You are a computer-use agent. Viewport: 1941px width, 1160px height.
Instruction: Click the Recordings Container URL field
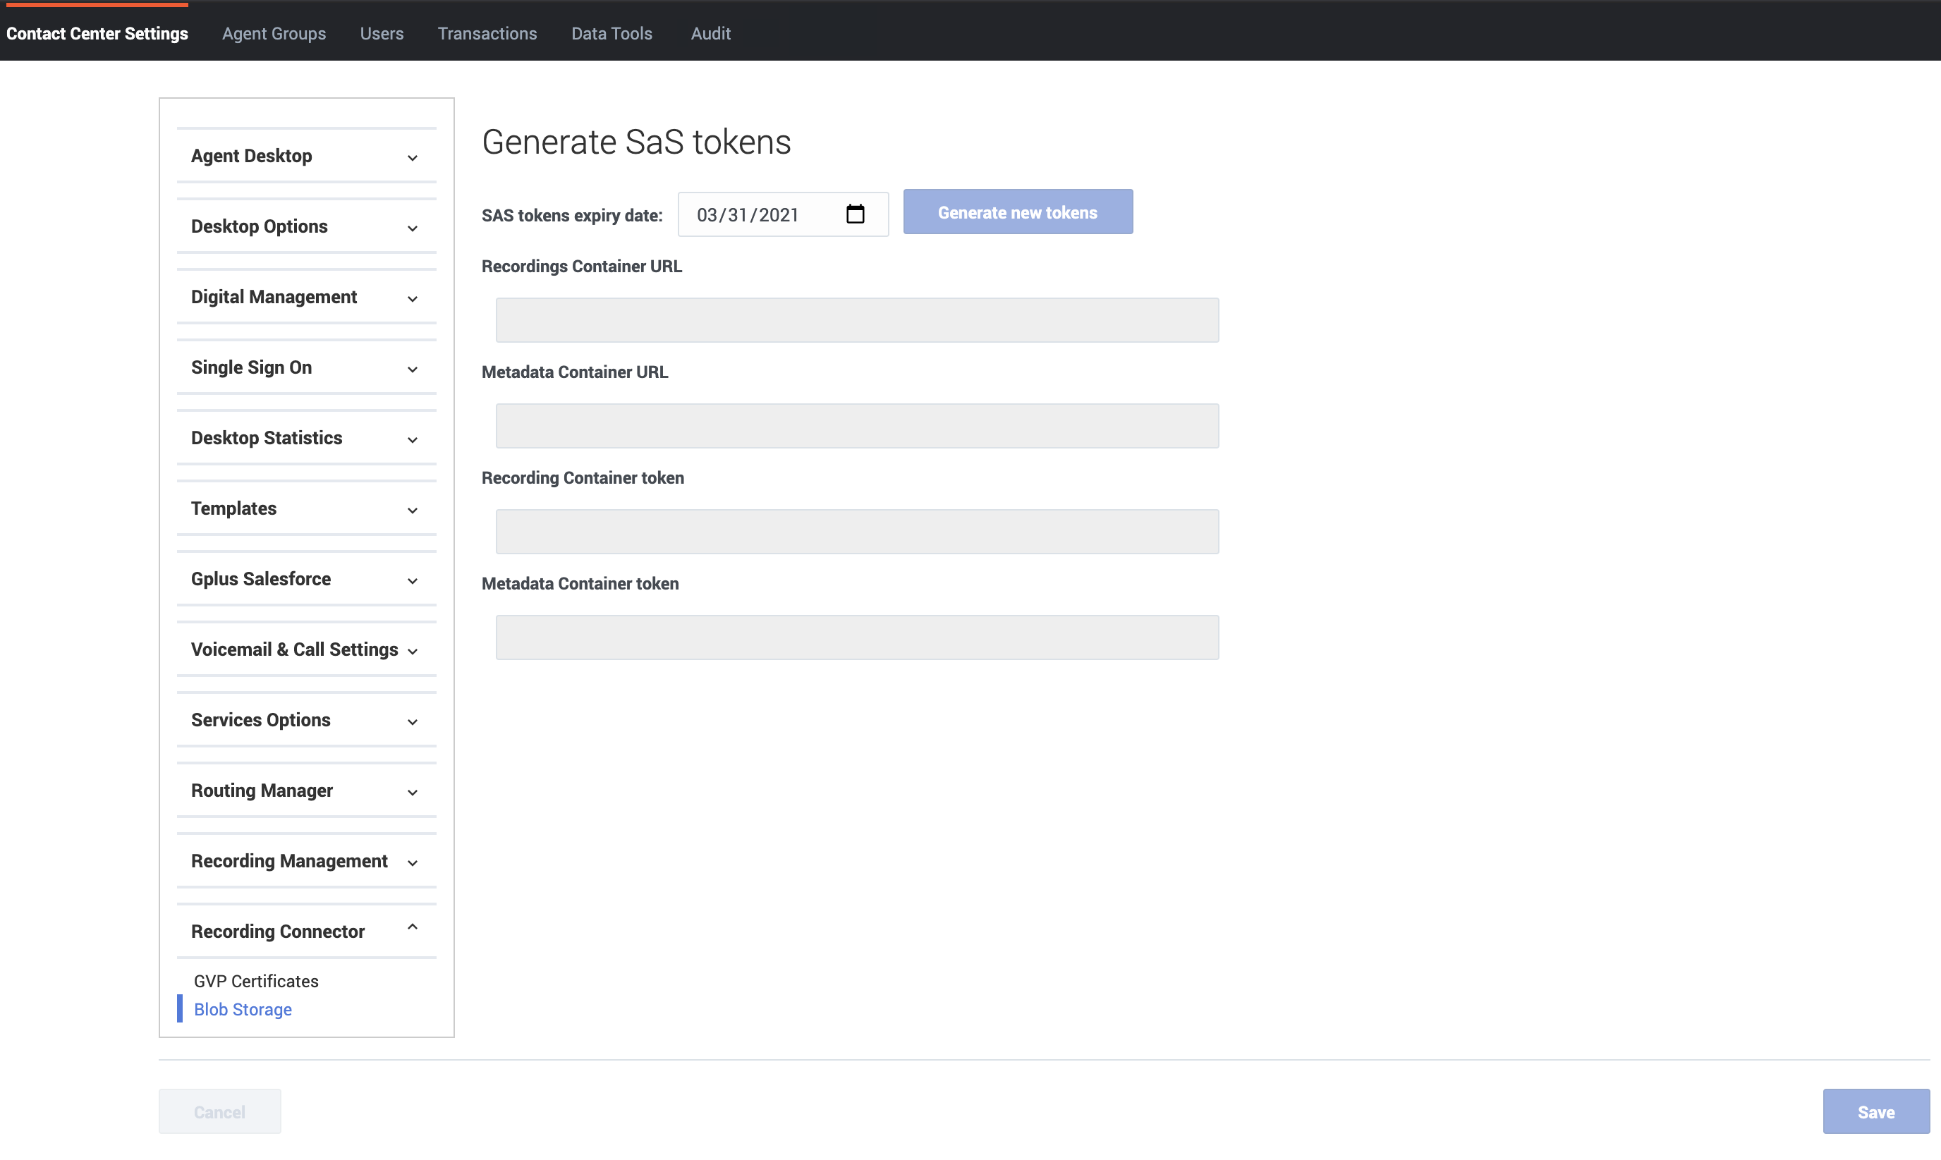[857, 319]
